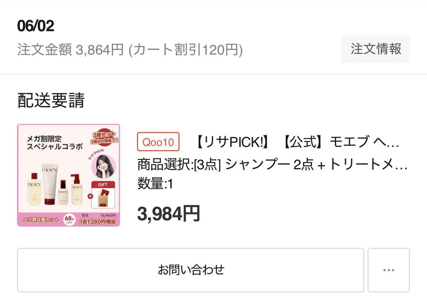Open the 【リサPICK!】【公式】モエブ product title
The width and height of the screenshot is (427, 302).
tap(297, 142)
